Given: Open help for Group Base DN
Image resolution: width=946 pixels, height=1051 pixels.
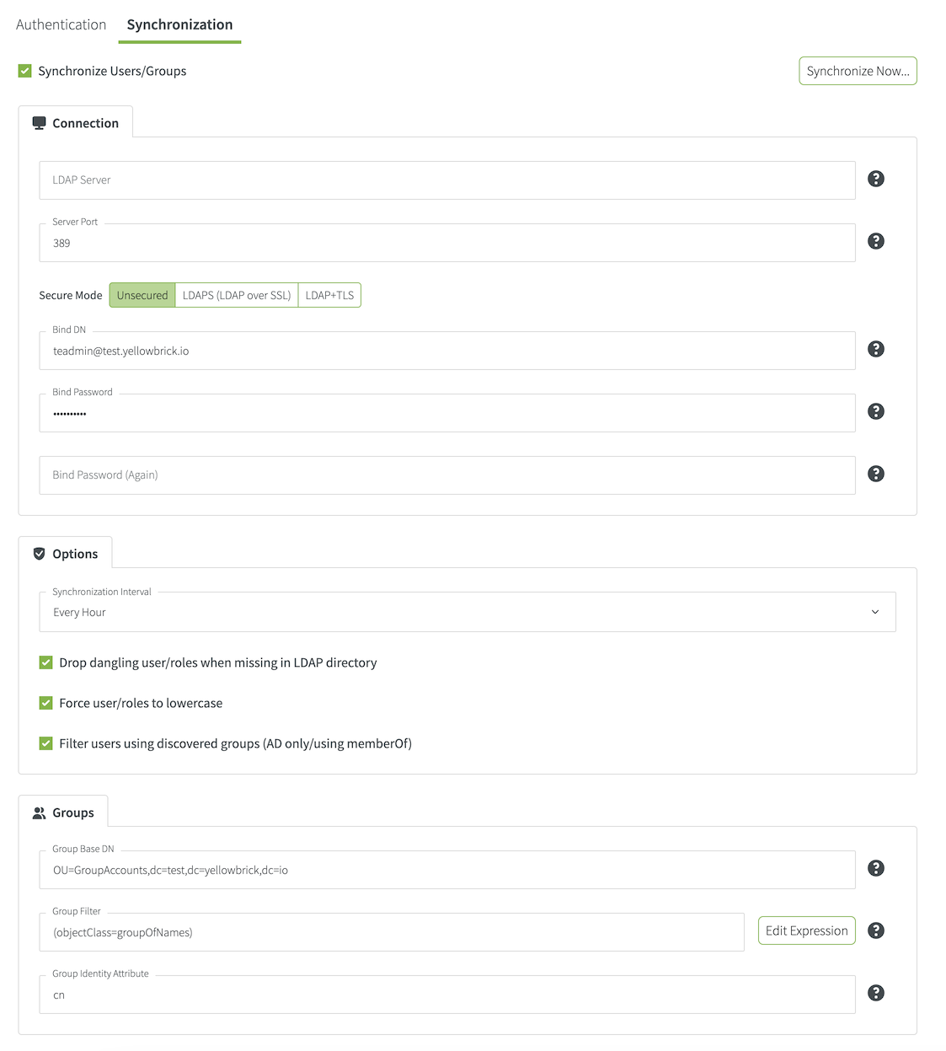Looking at the screenshot, I should coord(876,868).
